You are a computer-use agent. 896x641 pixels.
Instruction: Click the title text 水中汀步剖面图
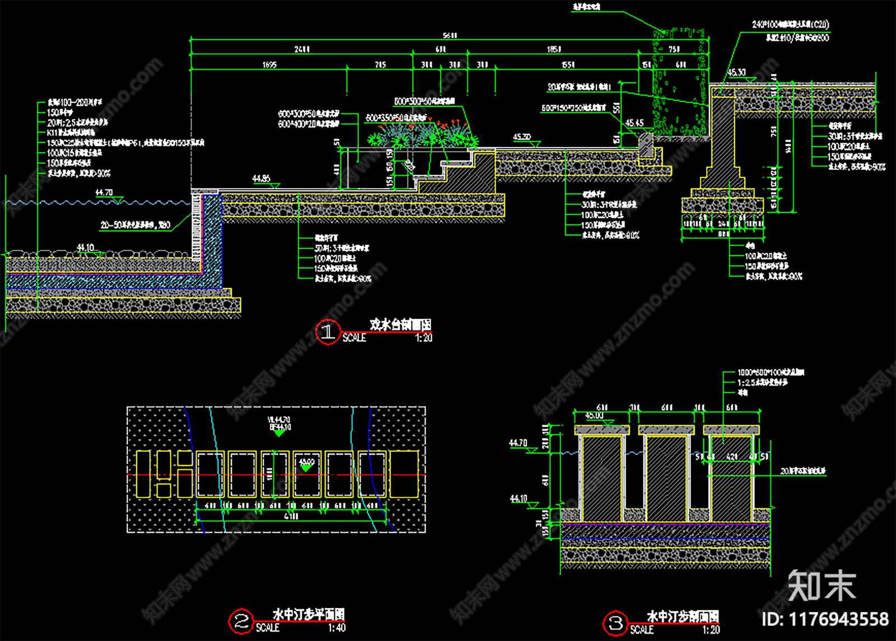(683, 617)
